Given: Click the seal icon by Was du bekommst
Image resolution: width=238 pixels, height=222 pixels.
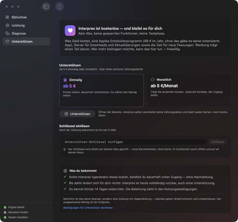Looking at the screenshot, I should (x=65, y=171).
